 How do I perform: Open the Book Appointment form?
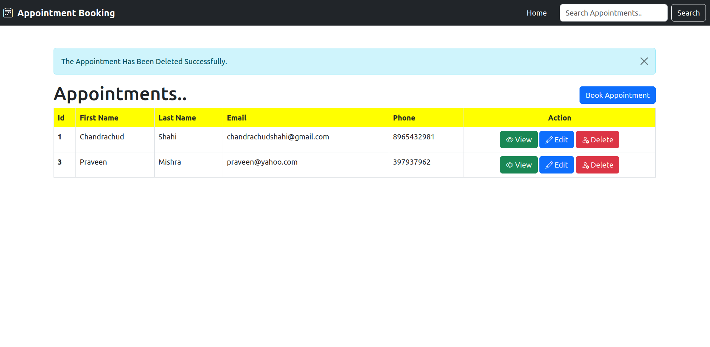point(617,95)
